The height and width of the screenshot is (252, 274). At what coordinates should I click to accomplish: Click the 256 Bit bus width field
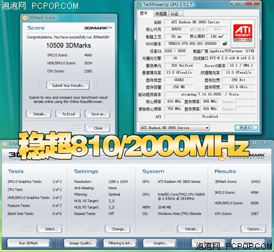(x=238, y=80)
